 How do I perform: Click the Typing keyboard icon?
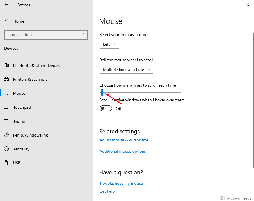point(7,121)
